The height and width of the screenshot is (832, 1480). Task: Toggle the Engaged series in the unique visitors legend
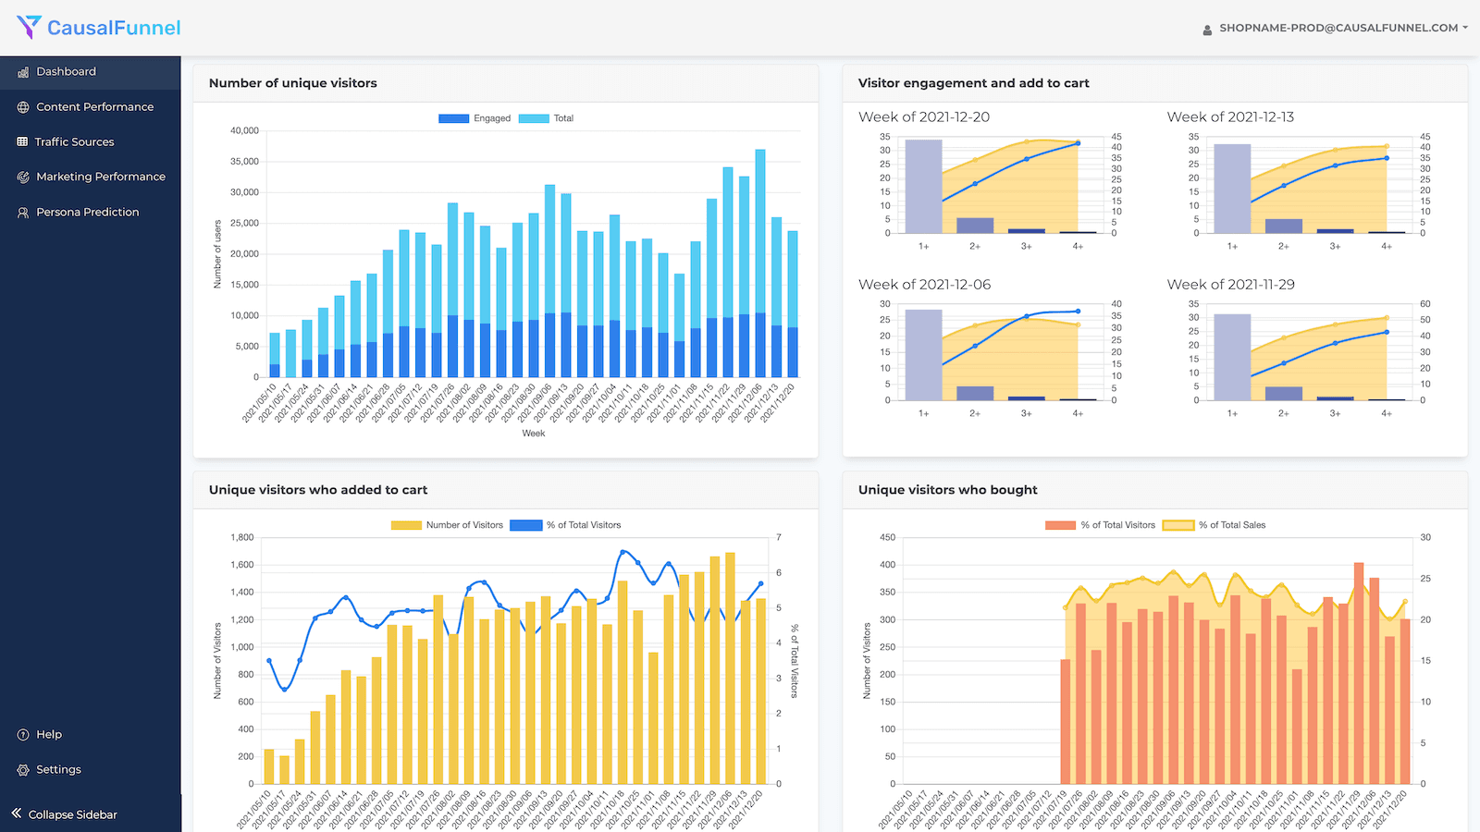pyautogui.click(x=475, y=117)
